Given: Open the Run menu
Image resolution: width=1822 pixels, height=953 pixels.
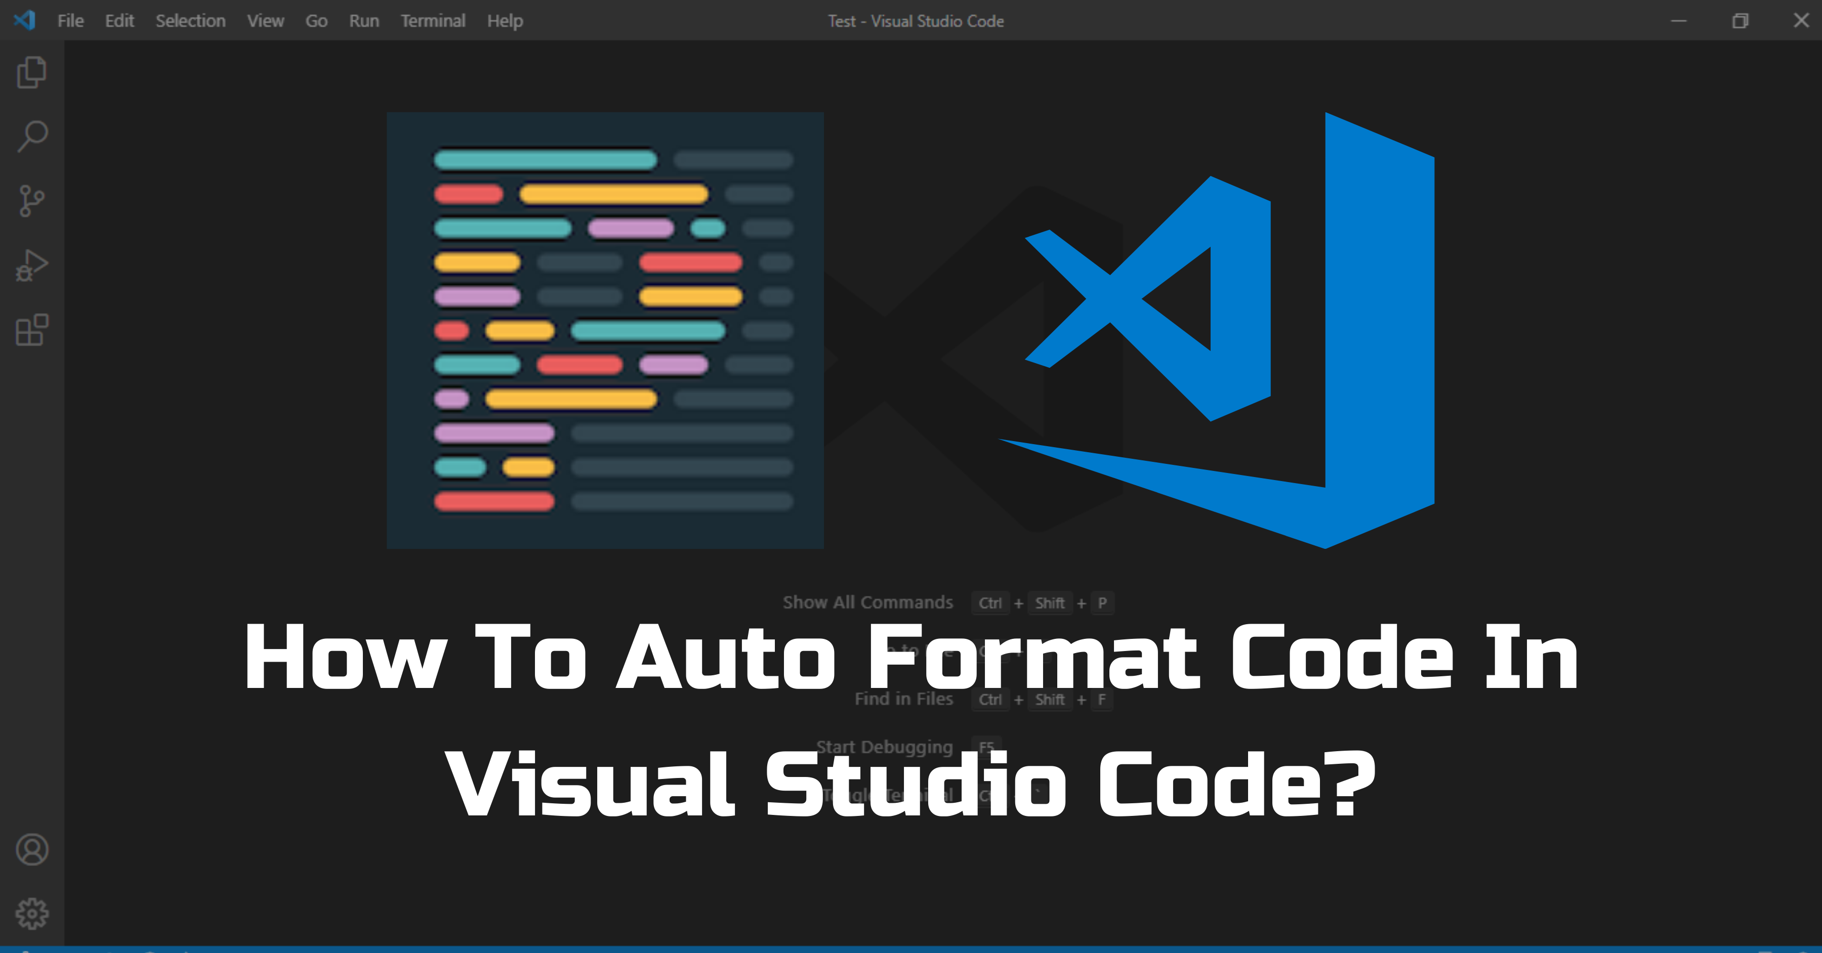Looking at the screenshot, I should [363, 21].
